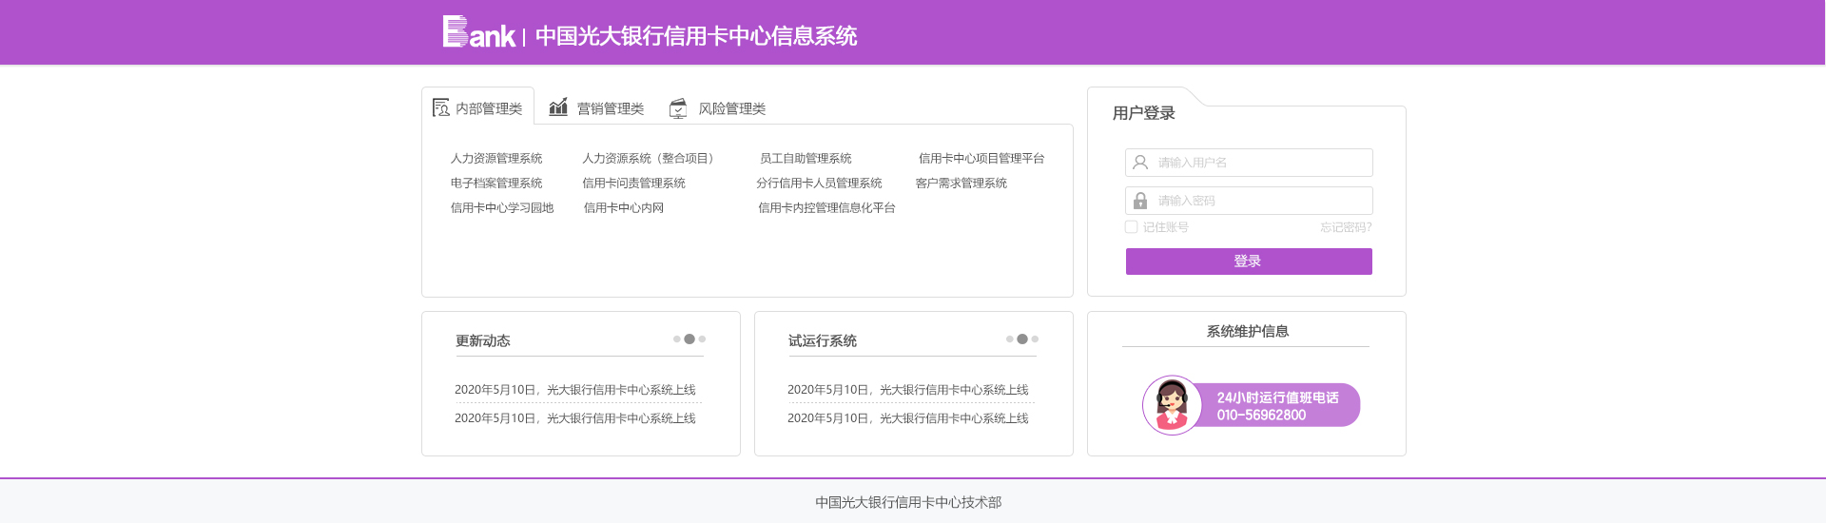The height and width of the screenshot is (523, 1826).
Task: Select last pager dot in 试运行系统
Action: coord(1035,339)
